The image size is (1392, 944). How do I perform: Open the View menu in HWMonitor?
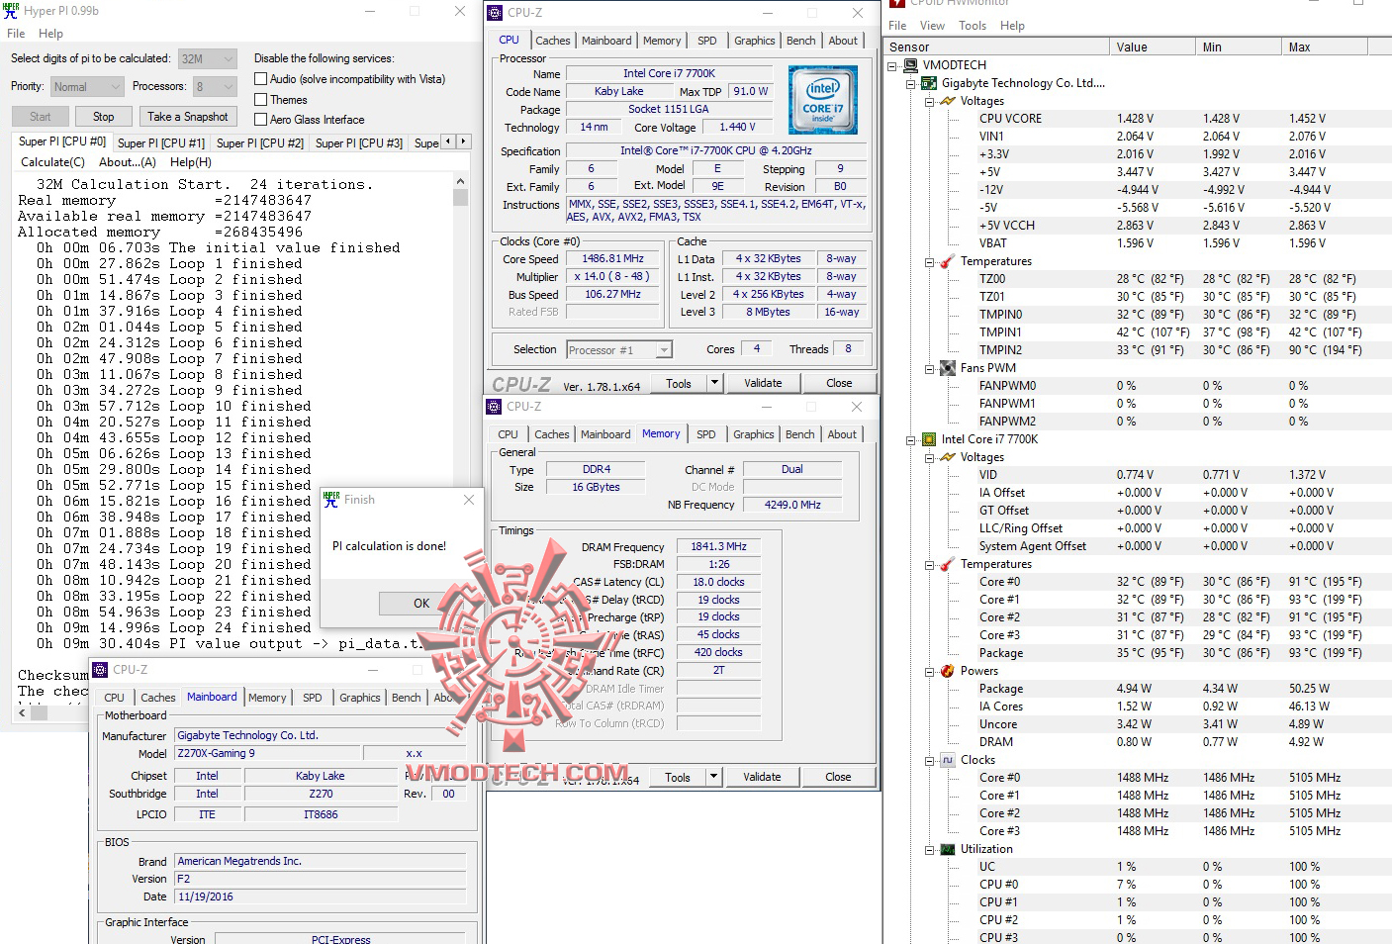(x=932, y=26)
